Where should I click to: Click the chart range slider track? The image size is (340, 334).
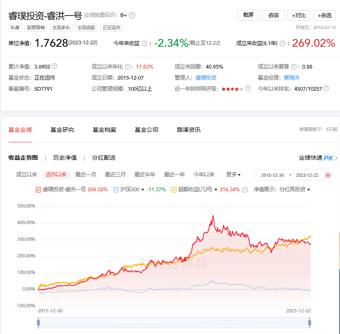tap(174, 323)
